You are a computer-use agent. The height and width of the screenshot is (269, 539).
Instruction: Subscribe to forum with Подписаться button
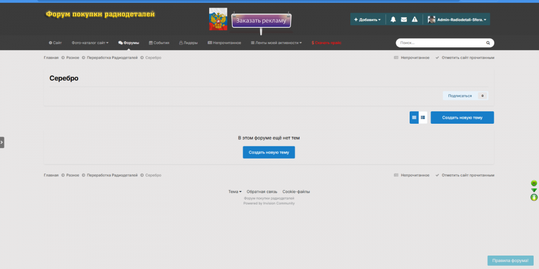pyautogui.click(x=460, y=96)
